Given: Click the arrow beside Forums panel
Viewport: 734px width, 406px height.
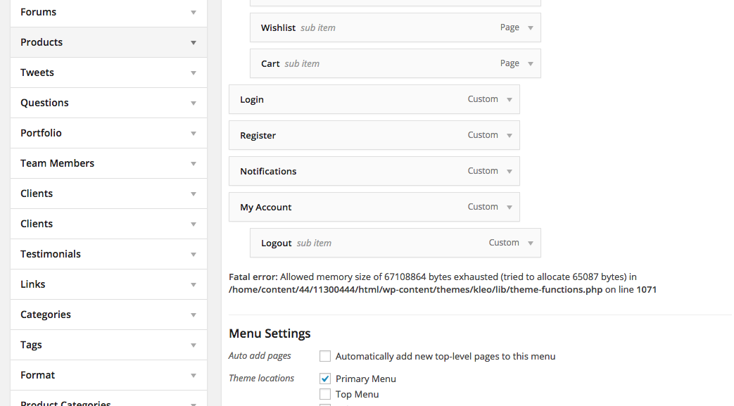Looking at the screenshot, I should [x=193, y=13].
